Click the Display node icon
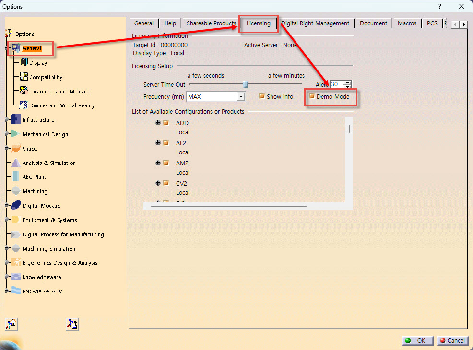The width and height of the screenshot is (473, 350). pyautogui.click(x=24, y=62)
